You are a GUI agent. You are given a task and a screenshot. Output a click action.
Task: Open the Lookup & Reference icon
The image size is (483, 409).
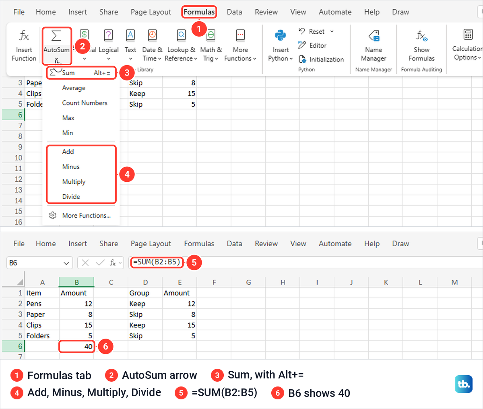click(182, 35)
